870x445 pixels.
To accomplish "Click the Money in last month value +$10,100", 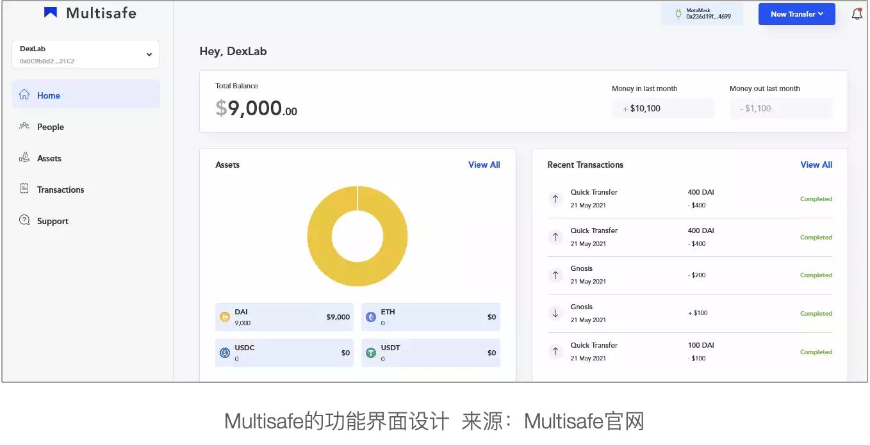I will 663,108.
